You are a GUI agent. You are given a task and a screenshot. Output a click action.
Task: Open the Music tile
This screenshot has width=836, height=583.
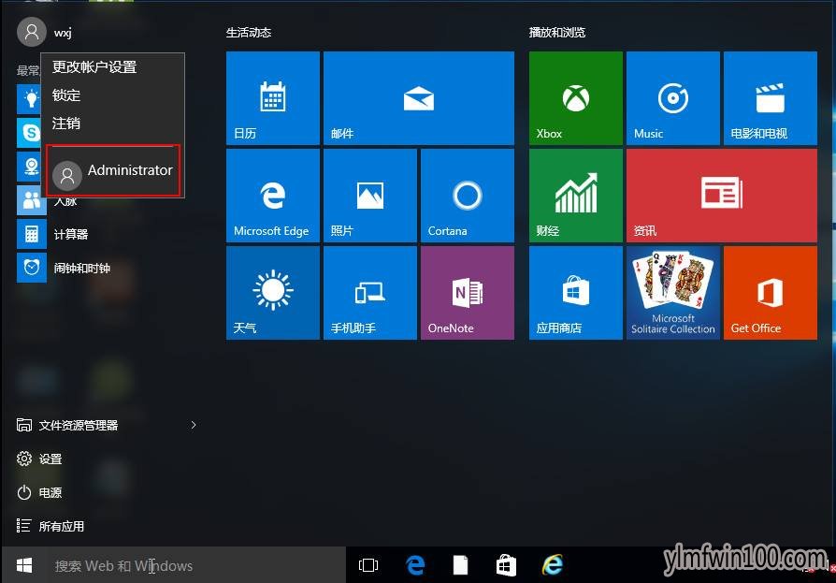(x=673, y=98)
